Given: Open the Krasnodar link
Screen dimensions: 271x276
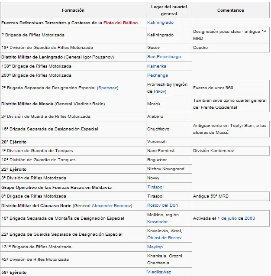Looking at the screenshot, I should (158, 222).
